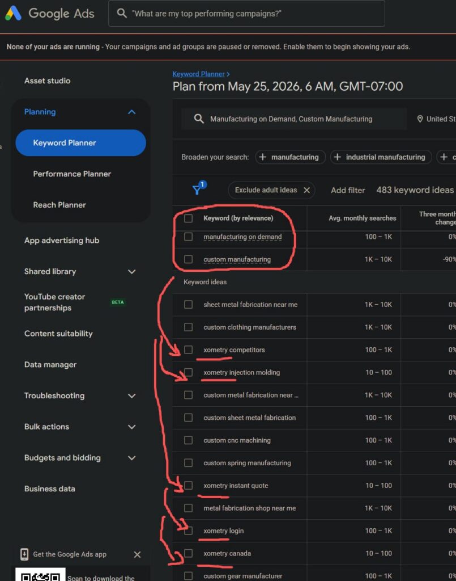Collapse the Planning section chevron
Screen dimensions: 456x581
(131, 112)
